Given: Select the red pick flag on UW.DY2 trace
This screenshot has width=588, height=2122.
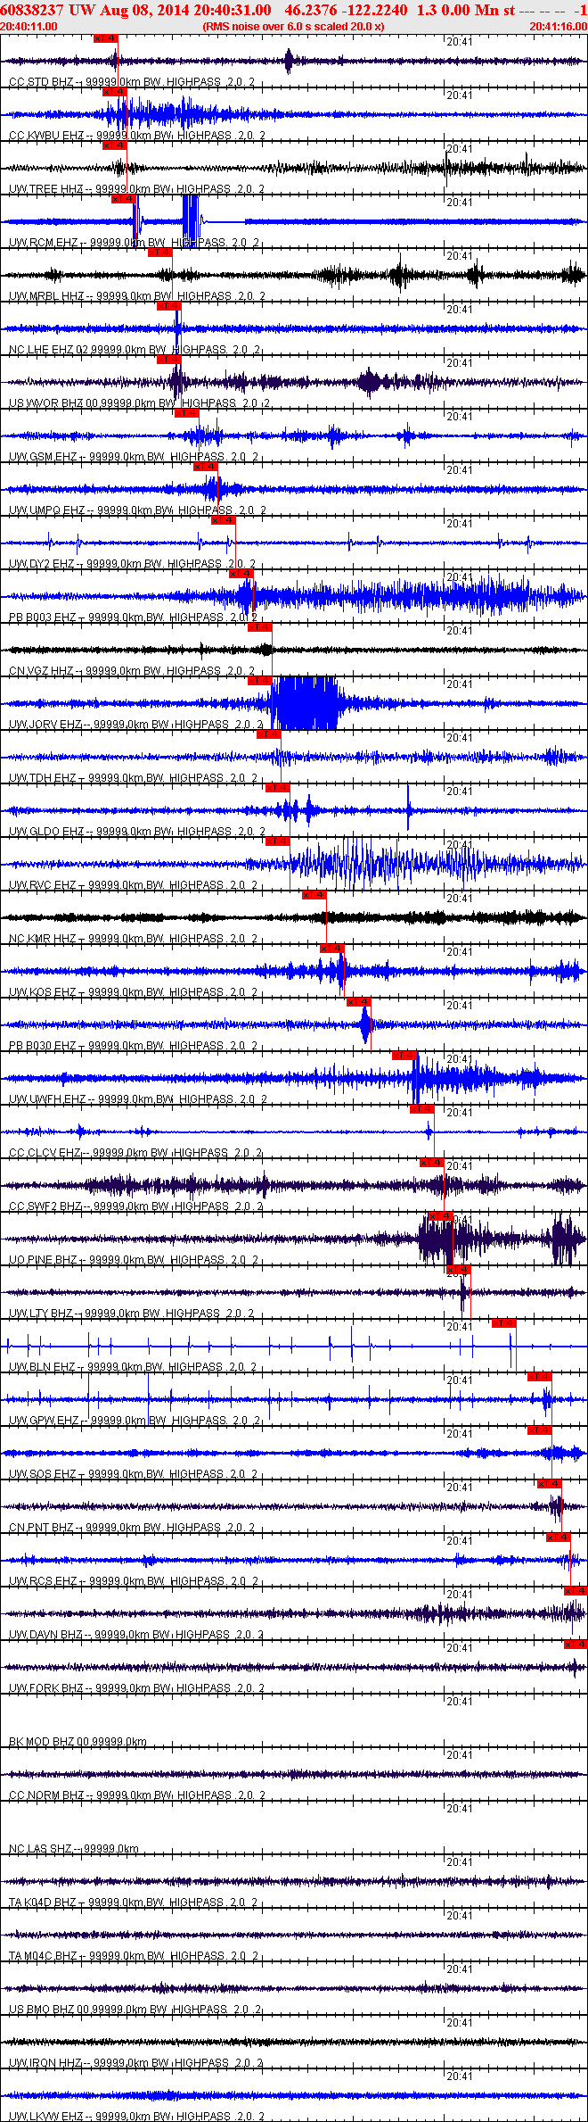Looking at the screenshot, I should coord(223,520).
